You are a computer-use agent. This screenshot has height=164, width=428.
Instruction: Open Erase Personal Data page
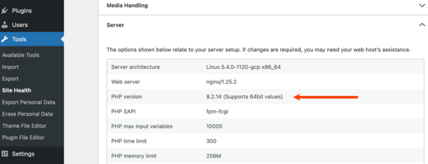point(28,114)
